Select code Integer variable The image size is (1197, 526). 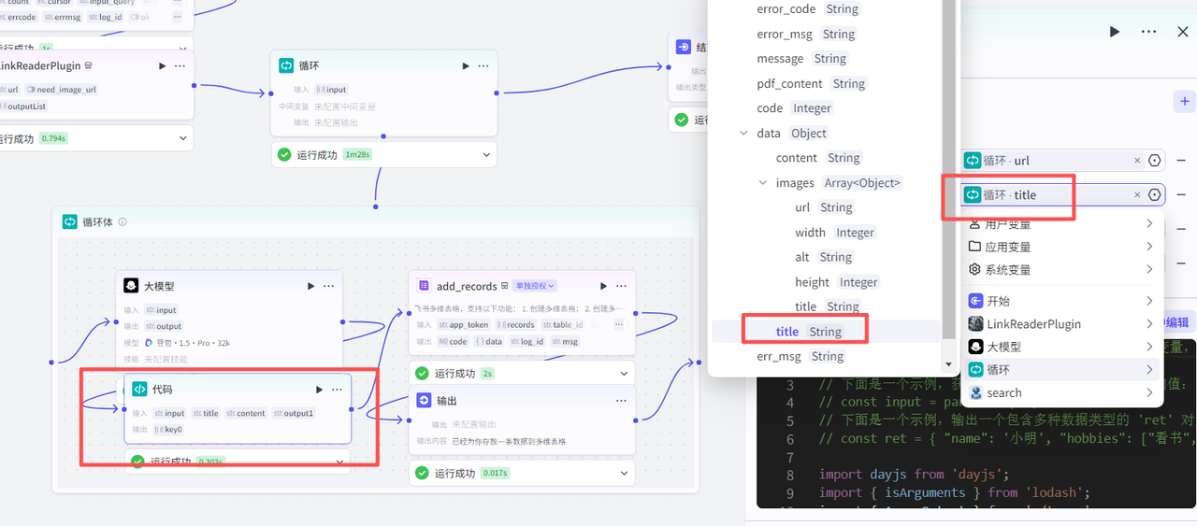click(793, 108)
